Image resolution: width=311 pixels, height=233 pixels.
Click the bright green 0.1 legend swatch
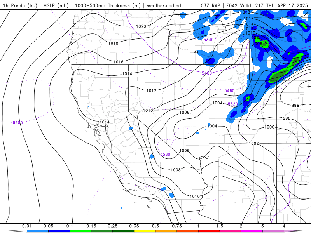[x=80, y=231]
